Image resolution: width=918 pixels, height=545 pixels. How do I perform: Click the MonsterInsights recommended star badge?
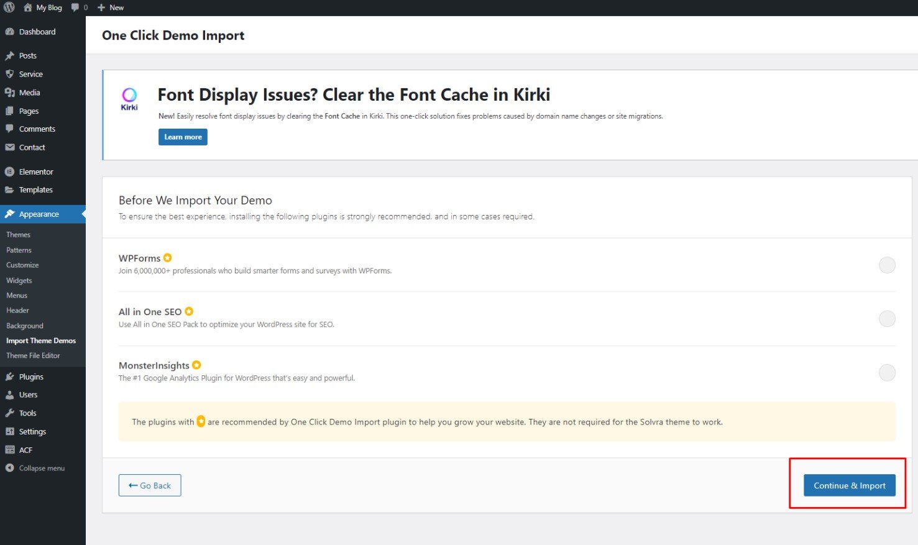tap(196, 365)
